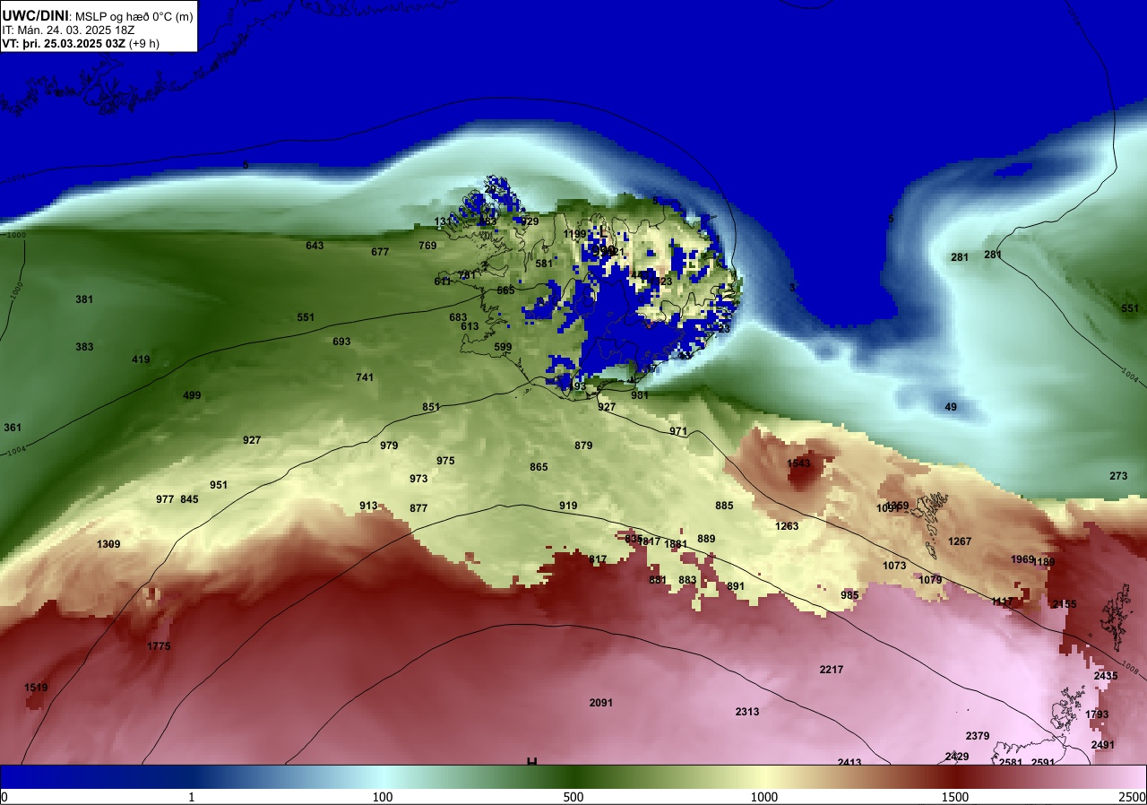Click the map value 865
Screen dimensions: 1147x805
[539, 467]
